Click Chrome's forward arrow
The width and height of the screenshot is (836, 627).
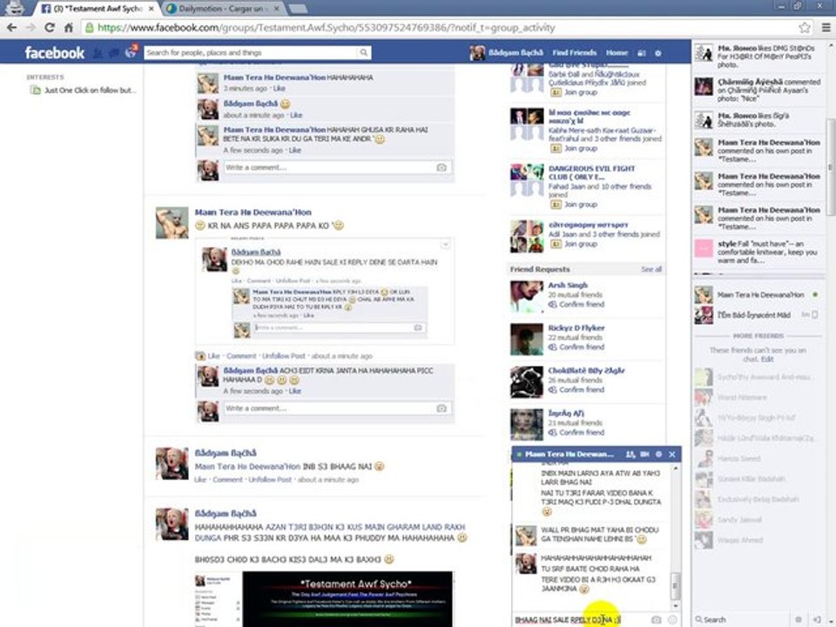pos(31,28)
